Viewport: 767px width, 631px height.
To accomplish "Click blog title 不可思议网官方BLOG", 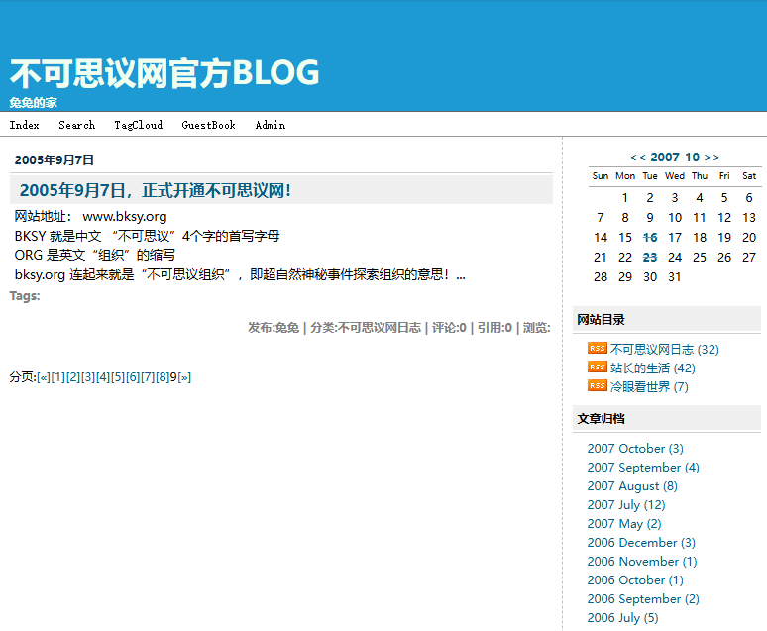I will click(x=164, y=73).
